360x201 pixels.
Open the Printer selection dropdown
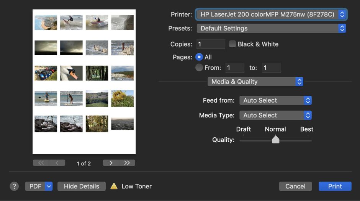[x=271, y=14]
